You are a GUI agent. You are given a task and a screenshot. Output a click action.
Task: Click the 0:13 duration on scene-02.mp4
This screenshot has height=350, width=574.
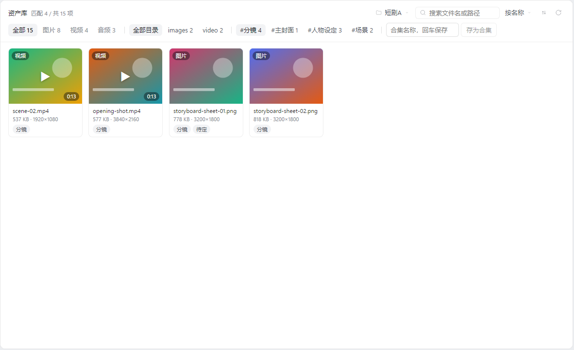(71, 96)
